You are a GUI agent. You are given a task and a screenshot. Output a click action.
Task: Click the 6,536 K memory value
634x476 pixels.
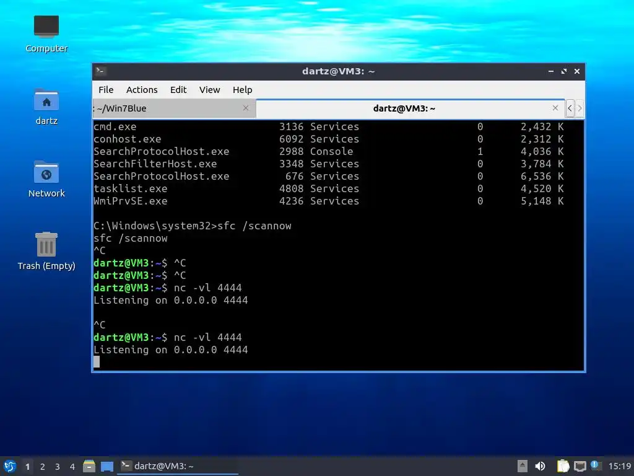(x=542, y=177)
